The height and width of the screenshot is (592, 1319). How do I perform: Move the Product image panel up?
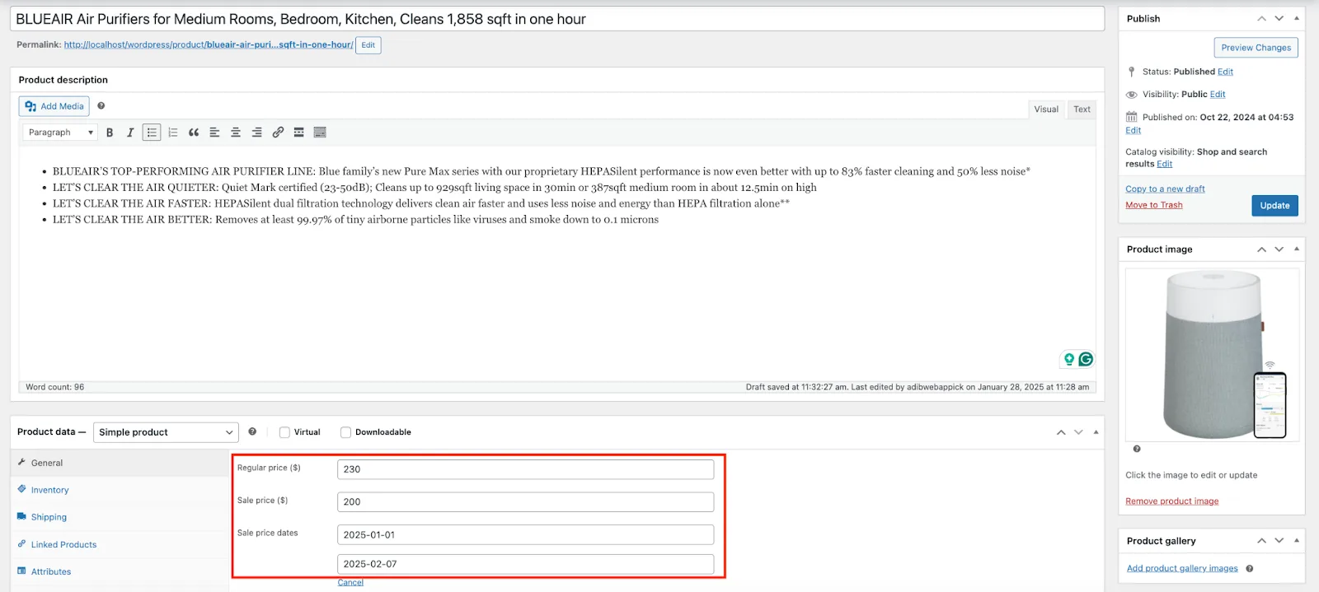click(x=1261, y=249)
